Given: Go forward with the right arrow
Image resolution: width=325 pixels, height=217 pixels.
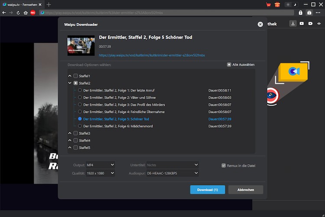Looking at the screenshot, I should pyautogui.click(x=11, y=13).
